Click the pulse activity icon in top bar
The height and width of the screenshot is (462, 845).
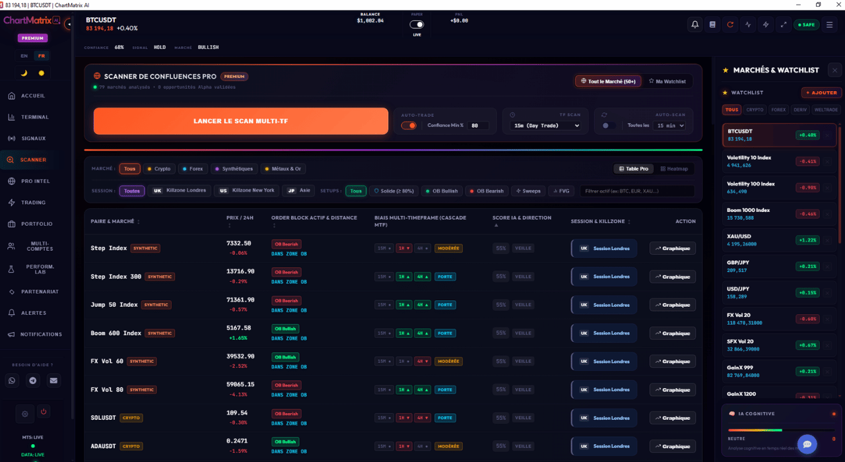tap(748, 24)
